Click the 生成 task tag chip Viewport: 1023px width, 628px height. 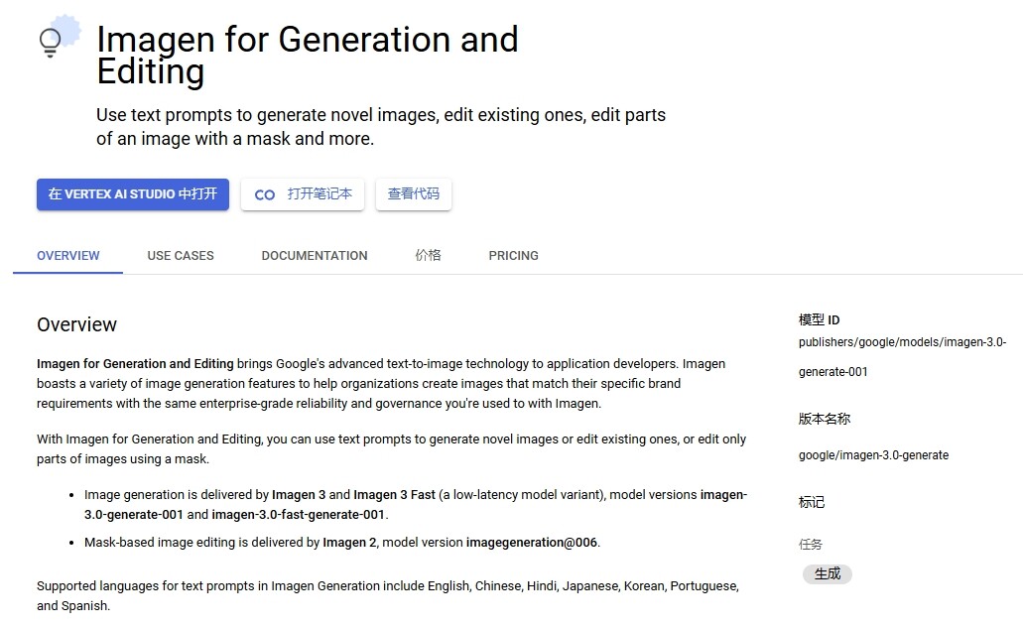[x=828, y=573]
